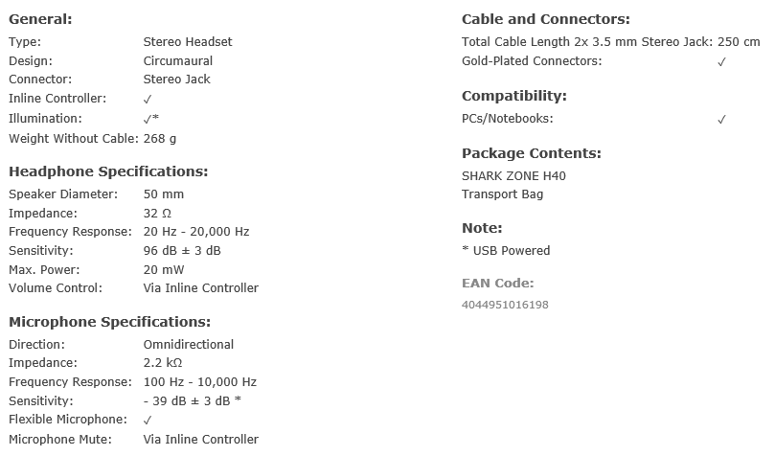Click the 20 Hz - 20,000 Hz value

point(196,232)
